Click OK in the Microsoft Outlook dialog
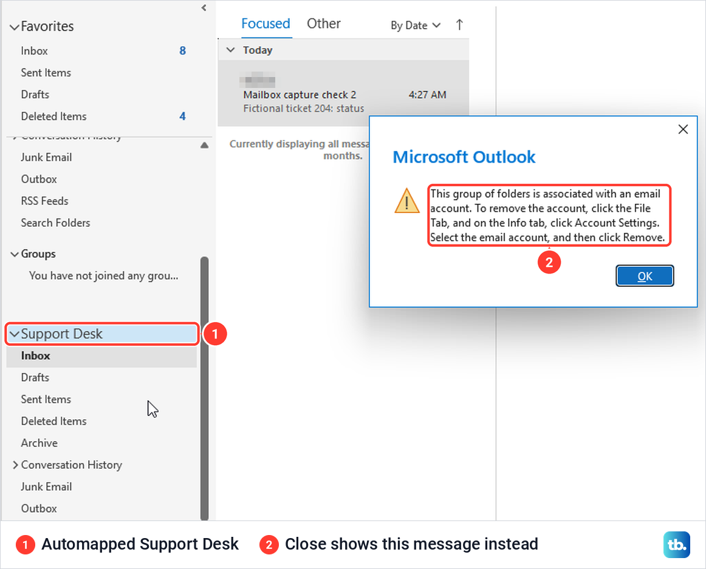The image size is (706, 569). [645, 276]
